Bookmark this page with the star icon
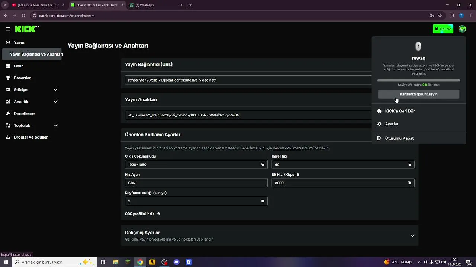The image size is (476, 267). (440, 16)
